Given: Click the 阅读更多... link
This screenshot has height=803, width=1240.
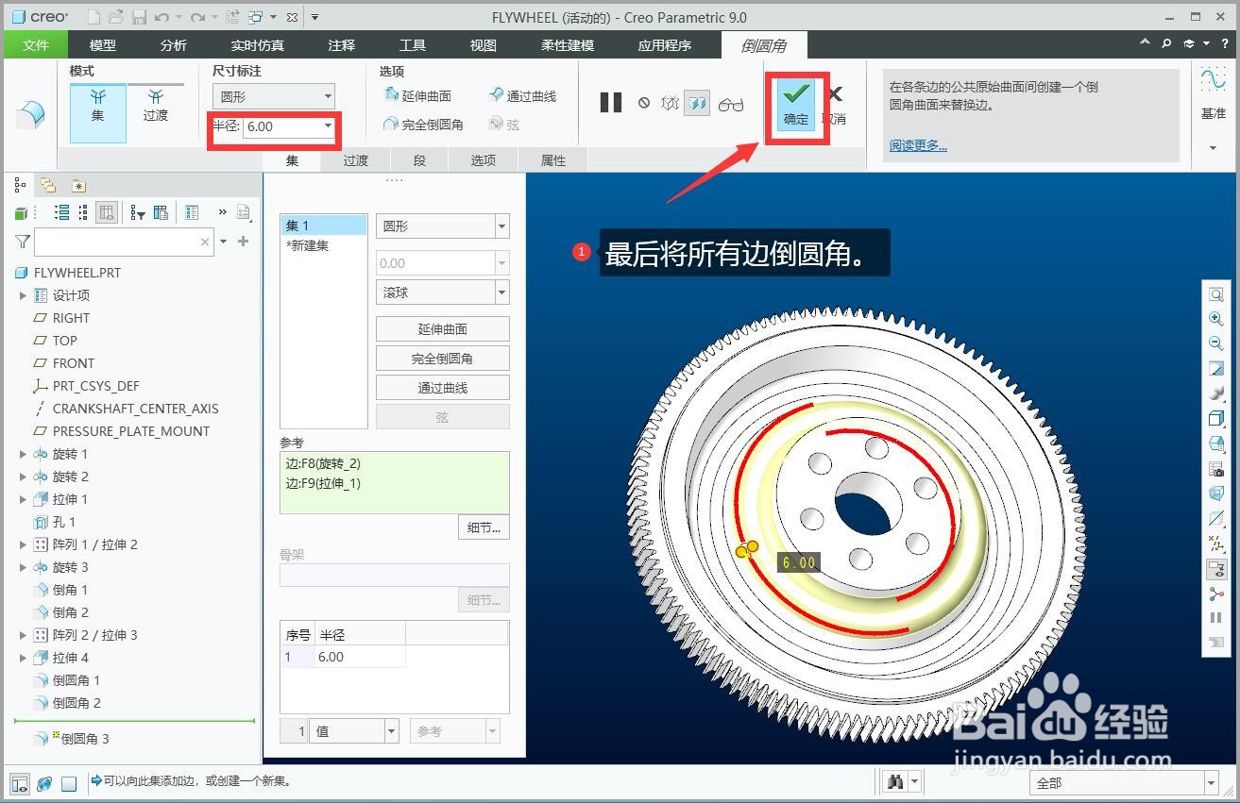Looking at the screenshot, I should coord(918,145).
